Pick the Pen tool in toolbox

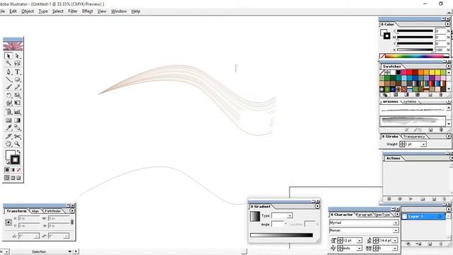pyautogui.click(x=8, y=72)
